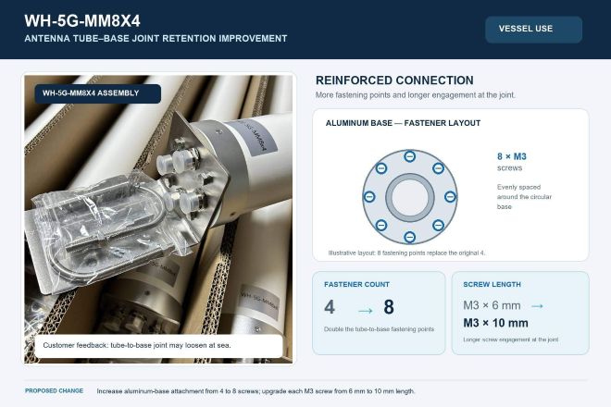
Task: Click the PROPOSED CHANGE label
Action: pyautogui.click(x=54, y=390)
